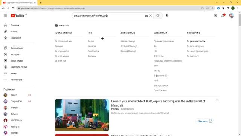Filter by За этот месяц
Screen dimensions: 241x136
(62, 56)
